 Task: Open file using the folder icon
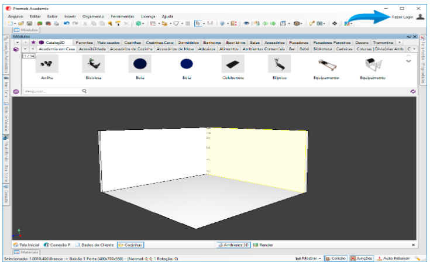[x=21, y=23]
